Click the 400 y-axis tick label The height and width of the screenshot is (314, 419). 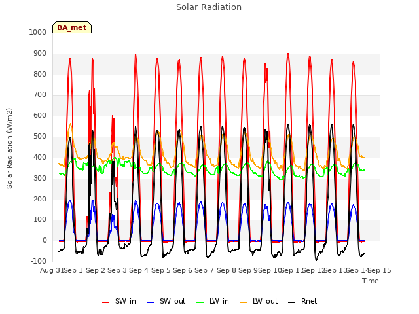pos(40,157)
